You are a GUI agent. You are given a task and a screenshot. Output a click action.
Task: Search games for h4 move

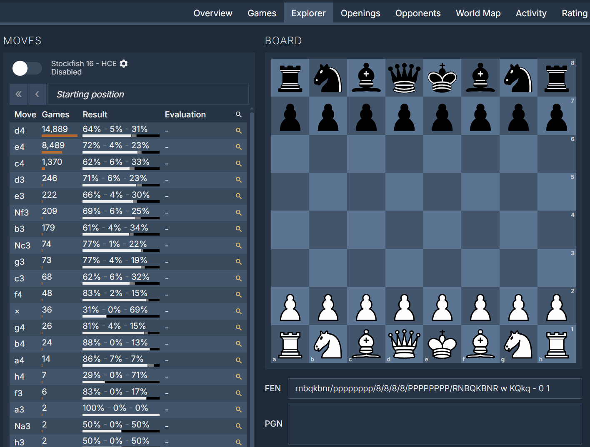(239, 377)
